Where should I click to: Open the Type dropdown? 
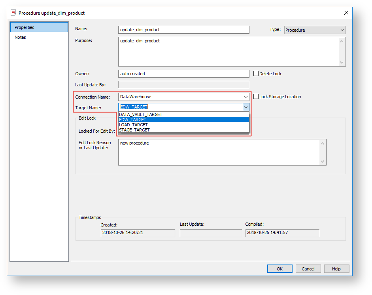pyautogui.click(x=315, y=30)
